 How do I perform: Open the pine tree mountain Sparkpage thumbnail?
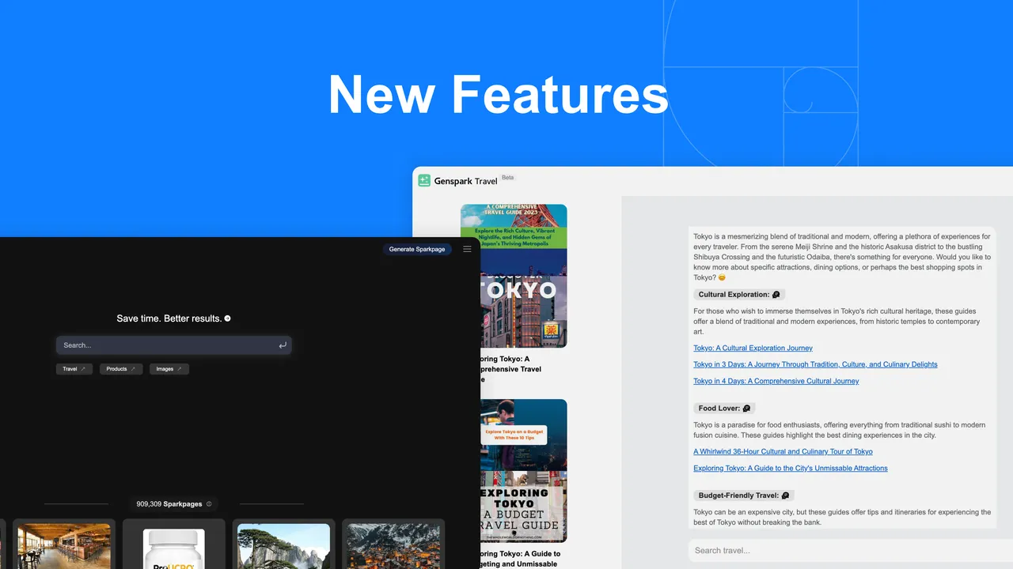point(283,546)
